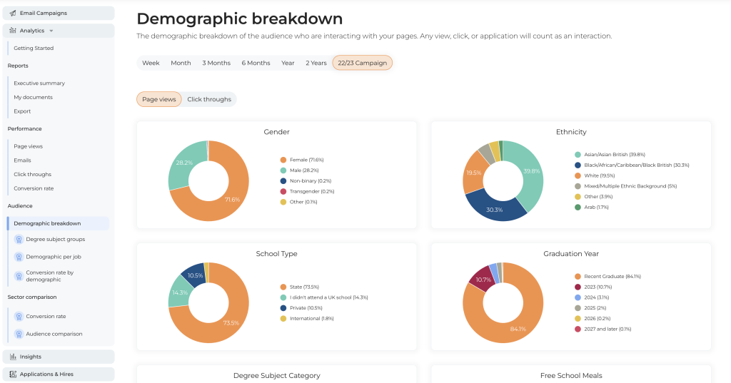Screen dimensions: 731x383
Task: Click the 28.2% Male segment of Gender donut
Action: click(x=183, y=163)
